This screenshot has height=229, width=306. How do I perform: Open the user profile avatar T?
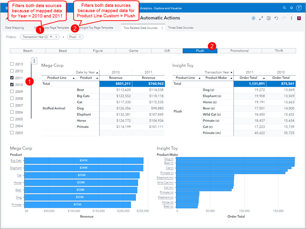click(x=299, y=8)
